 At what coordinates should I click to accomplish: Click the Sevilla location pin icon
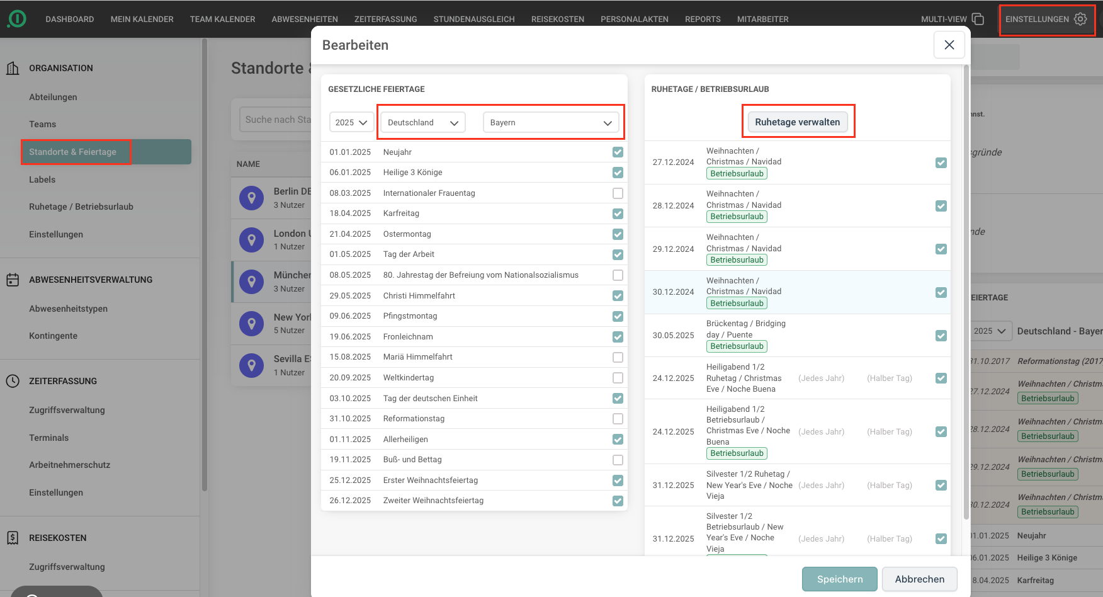pos(251,365)
